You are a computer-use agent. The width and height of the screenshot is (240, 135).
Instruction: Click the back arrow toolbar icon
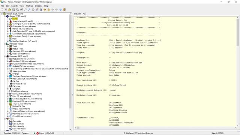[52, 10]
